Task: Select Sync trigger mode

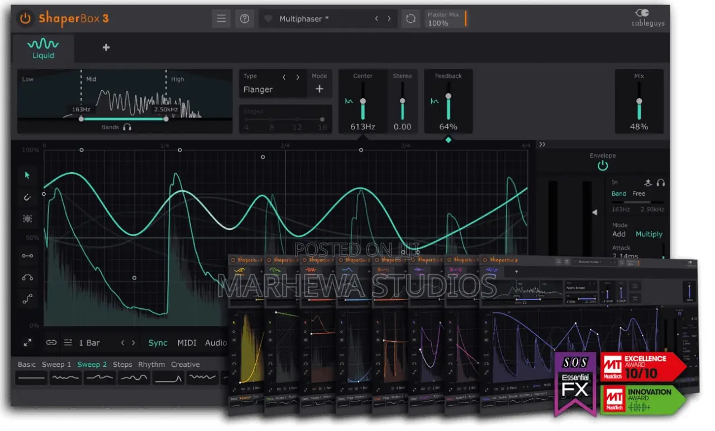Action: [x=158, y=343]
